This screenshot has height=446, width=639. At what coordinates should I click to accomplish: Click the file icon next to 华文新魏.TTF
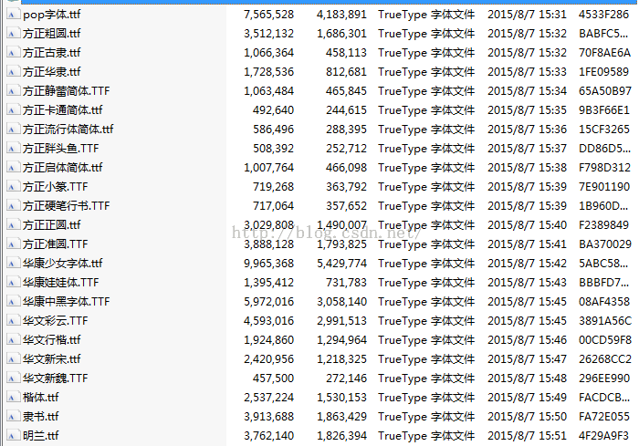point(13,379)
